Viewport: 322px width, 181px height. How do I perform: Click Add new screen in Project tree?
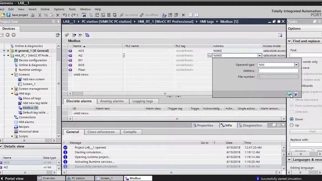[34, 79]
